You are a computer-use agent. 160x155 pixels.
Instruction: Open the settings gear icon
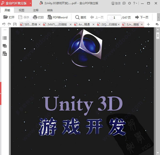(130, 3)
